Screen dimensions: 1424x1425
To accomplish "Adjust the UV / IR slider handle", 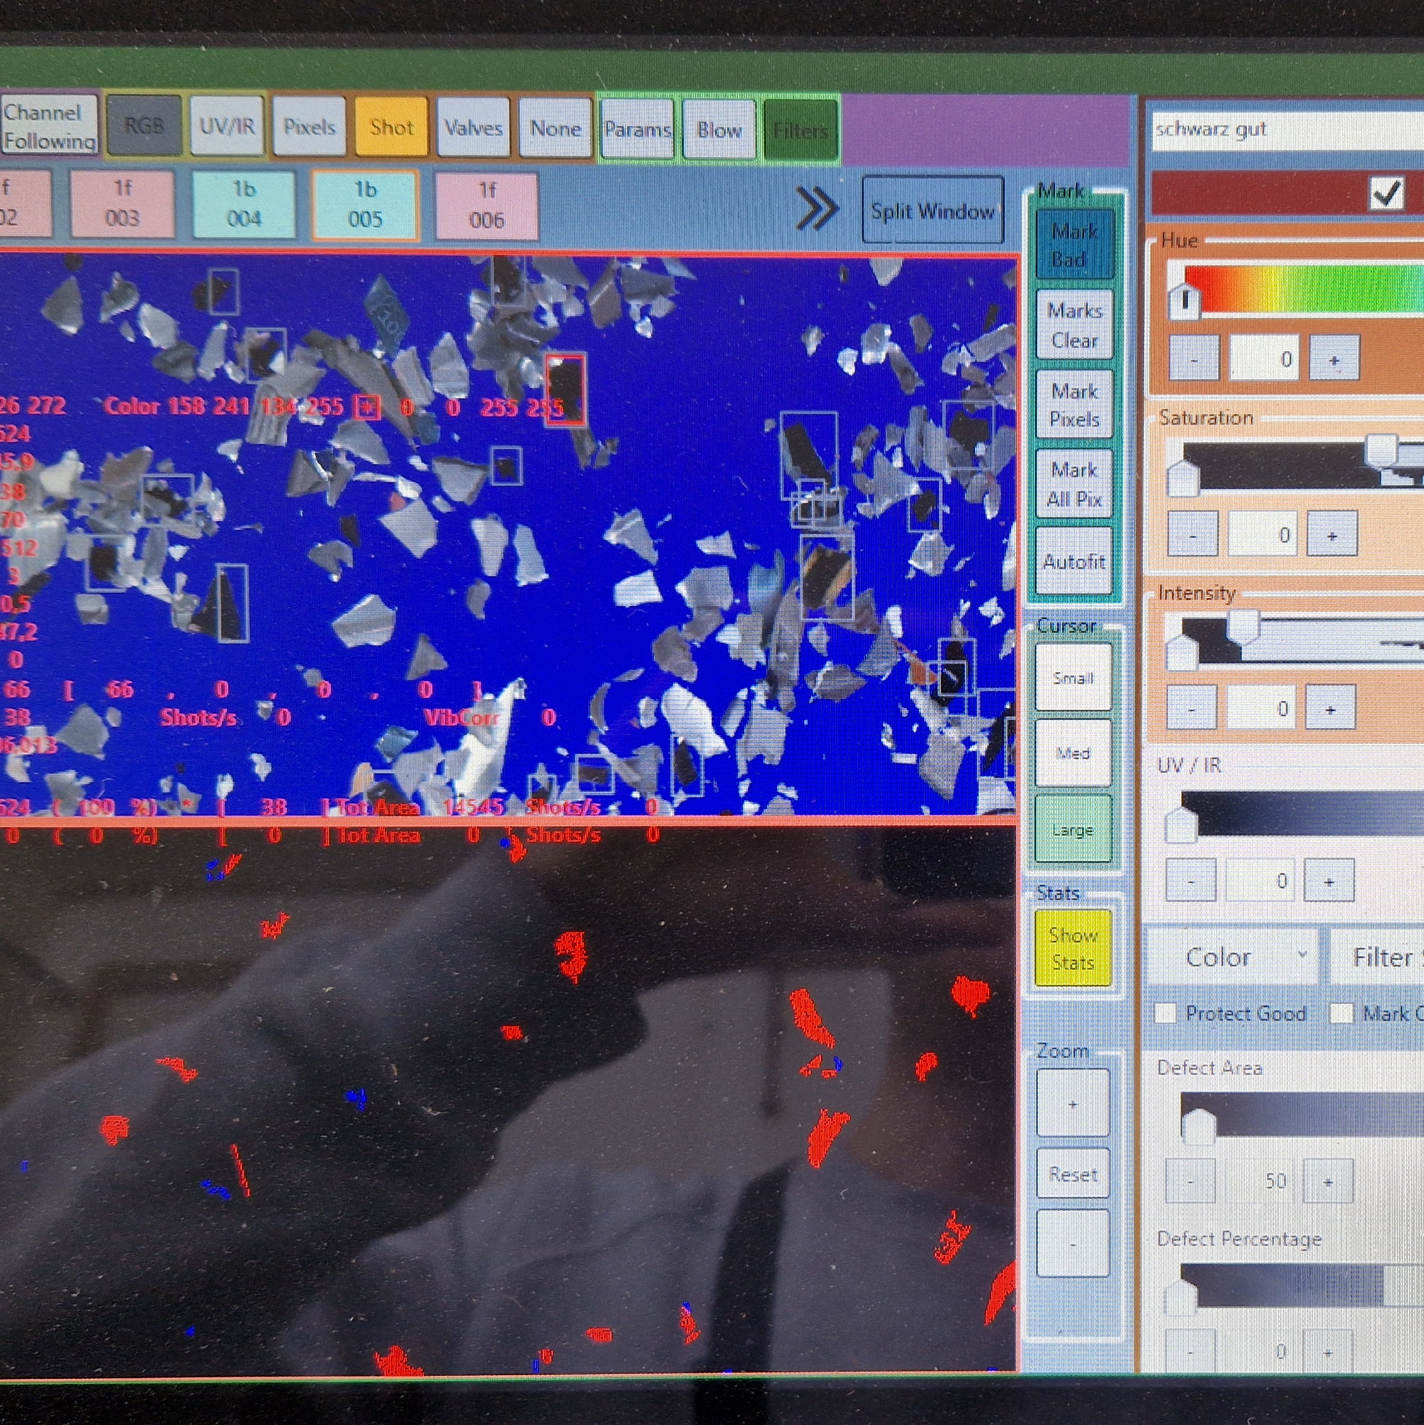I will pyautogui.click(x=1180, y=825).
